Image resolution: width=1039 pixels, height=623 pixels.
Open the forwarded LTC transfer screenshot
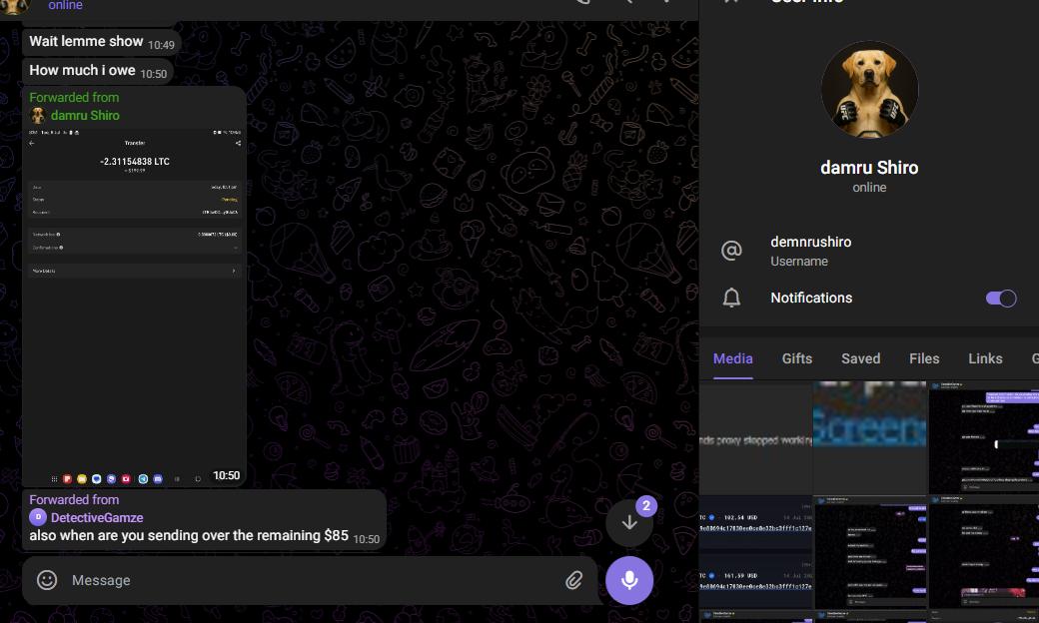click(x=135, y=308)
